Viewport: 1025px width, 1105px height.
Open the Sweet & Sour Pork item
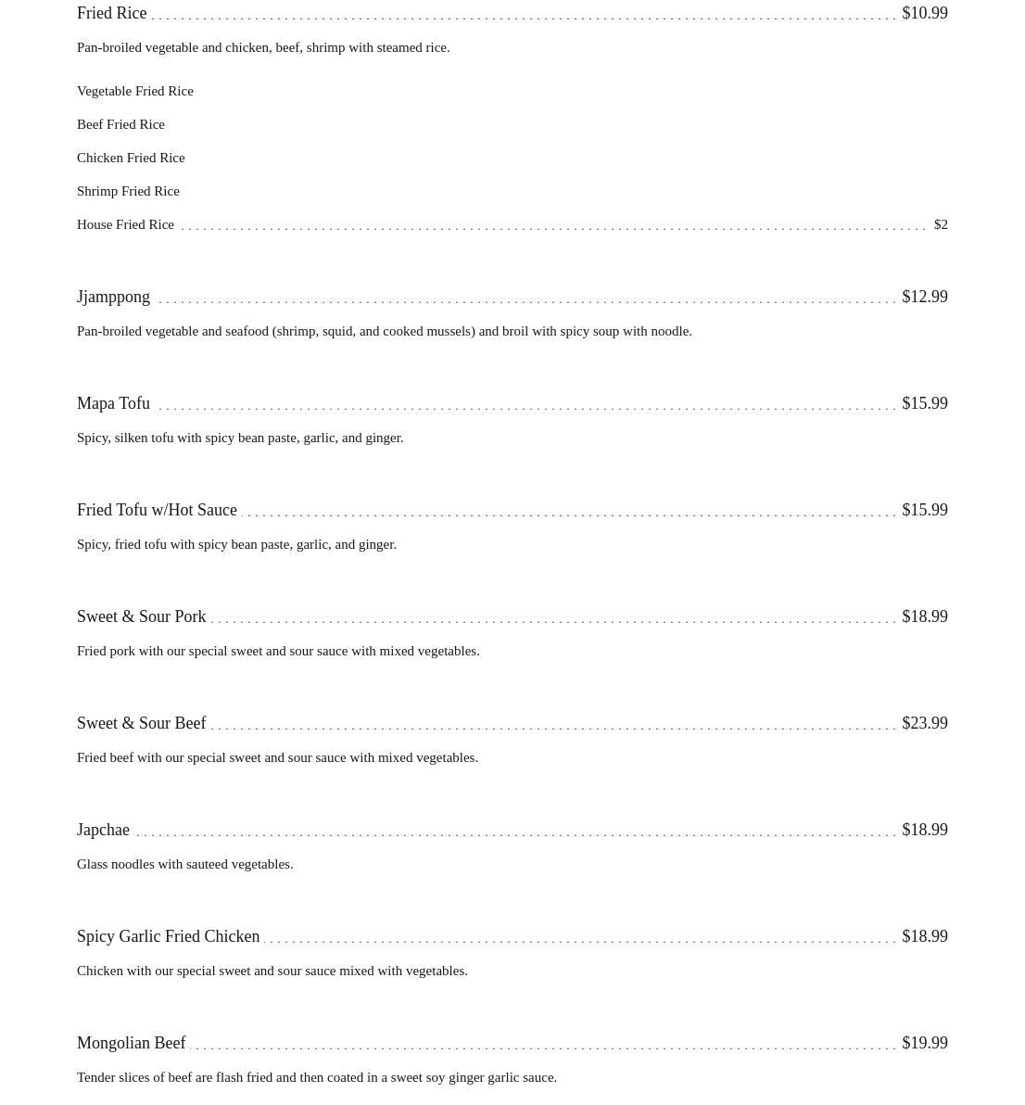(141, 616)
